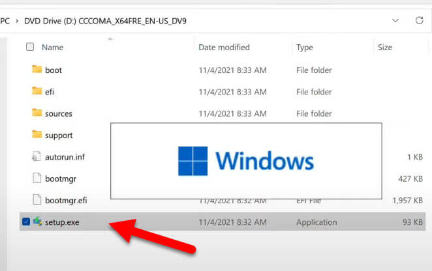Select the bootmgr file icon
Screen dimensions: 432x271
pos(37,178)
